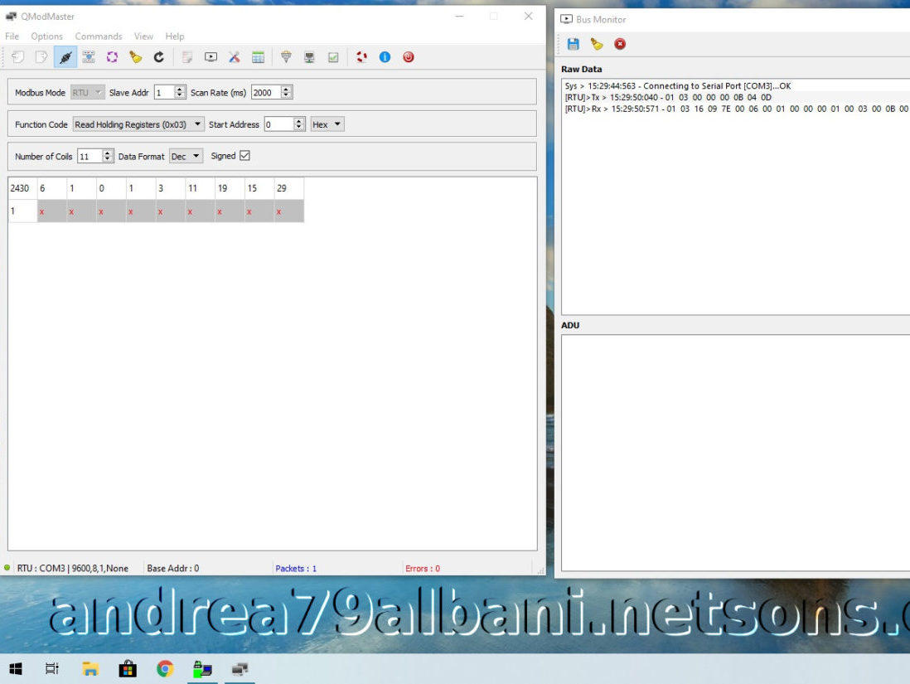Open the Options menu
Viewport: 910px width, 684px height.
[46, 36]
